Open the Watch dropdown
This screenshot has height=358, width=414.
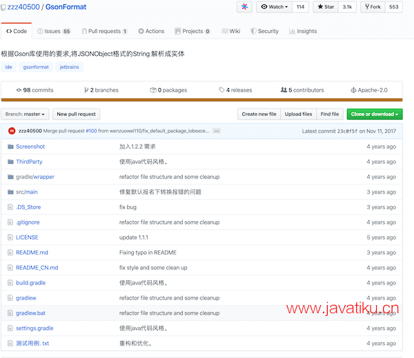pos(275,7)
